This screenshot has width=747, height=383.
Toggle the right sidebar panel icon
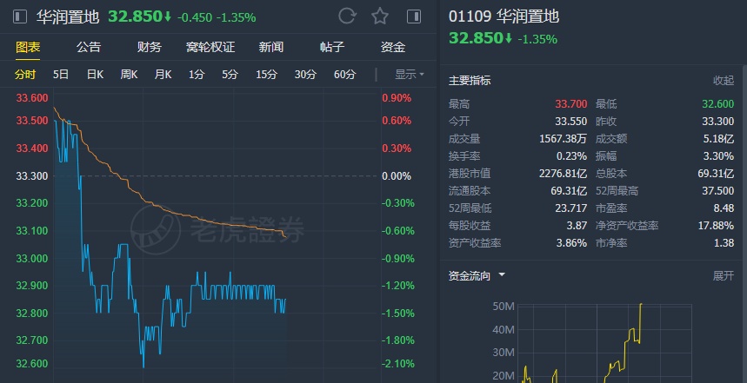click(414, 17)
